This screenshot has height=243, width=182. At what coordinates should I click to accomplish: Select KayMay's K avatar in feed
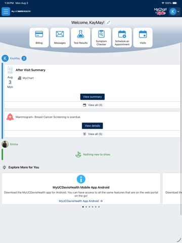[5, 58]
